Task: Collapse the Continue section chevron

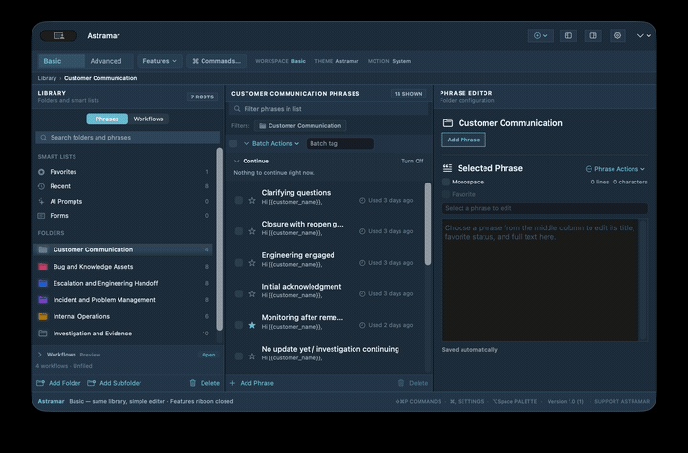Action: point(237,162)
